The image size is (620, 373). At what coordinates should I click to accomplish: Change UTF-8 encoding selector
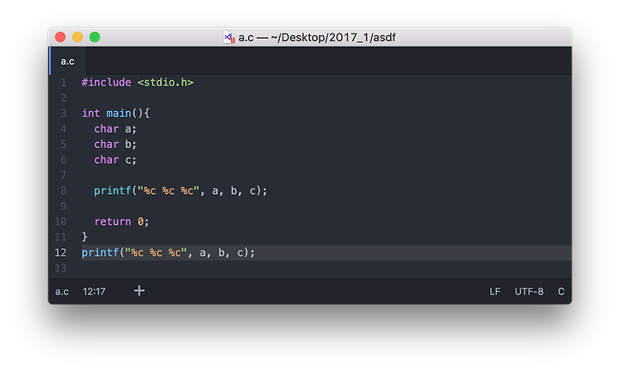[x=529, y=291]
